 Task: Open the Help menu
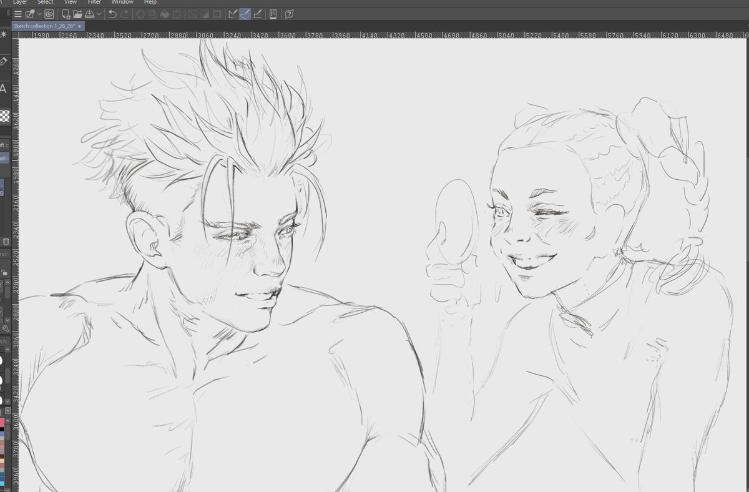point(150,2)
